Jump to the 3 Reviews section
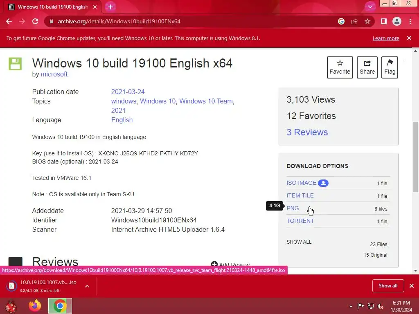This screenshot has height=314, width=419. click(307, 132)
